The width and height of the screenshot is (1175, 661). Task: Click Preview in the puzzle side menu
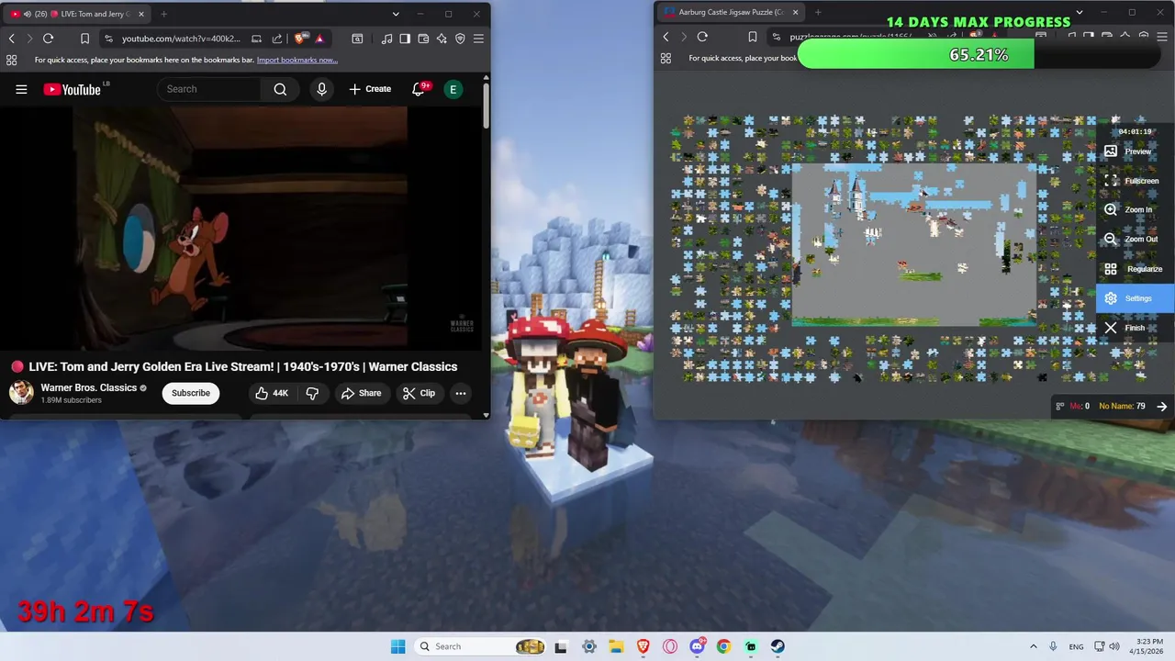click(x=1136, y=151)
